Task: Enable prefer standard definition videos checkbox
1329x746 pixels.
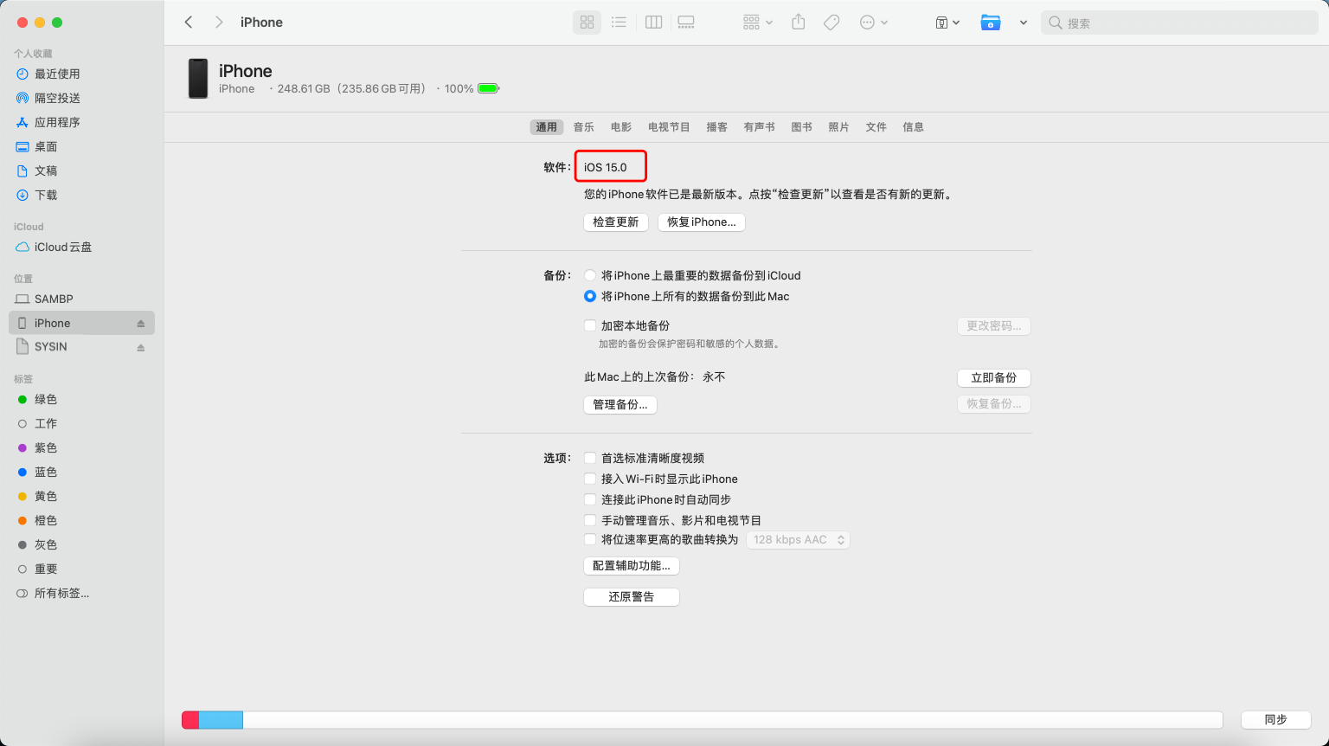Action: point(590,458)
